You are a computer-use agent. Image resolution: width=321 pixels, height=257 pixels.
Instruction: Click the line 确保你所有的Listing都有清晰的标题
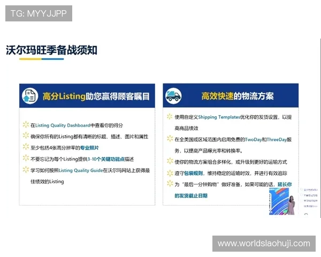pos(89,137)
